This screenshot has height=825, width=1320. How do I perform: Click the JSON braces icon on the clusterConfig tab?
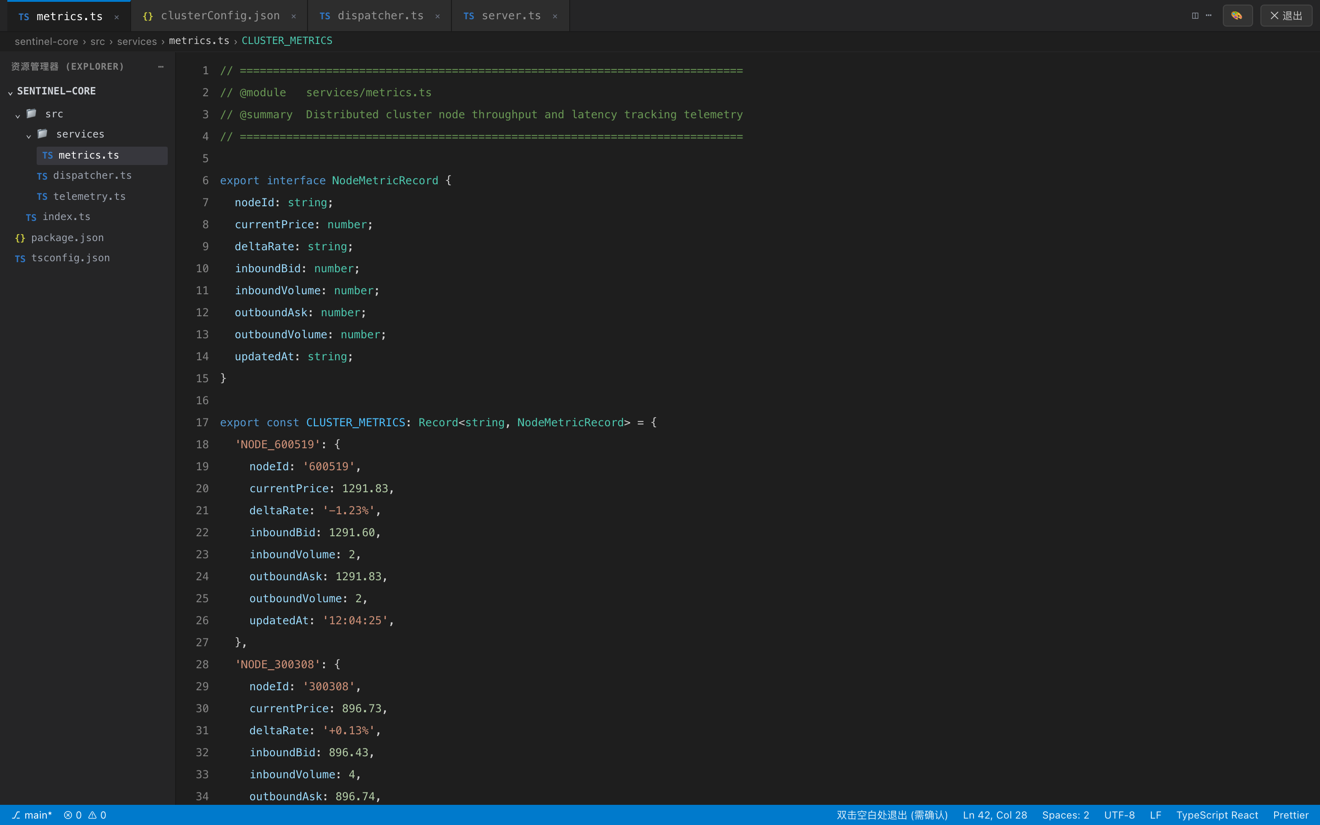[148, 16]
